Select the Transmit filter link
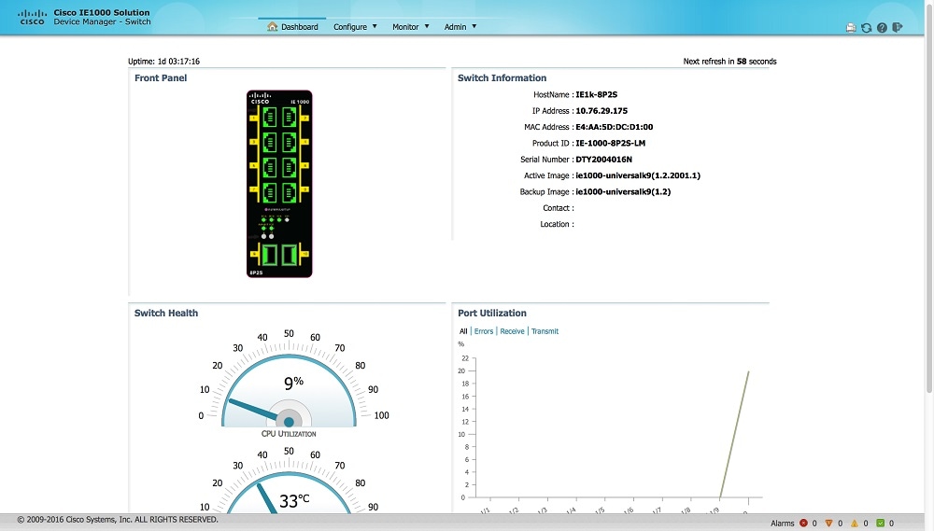This screenshot has width=934, height=531. pos(545,331)
